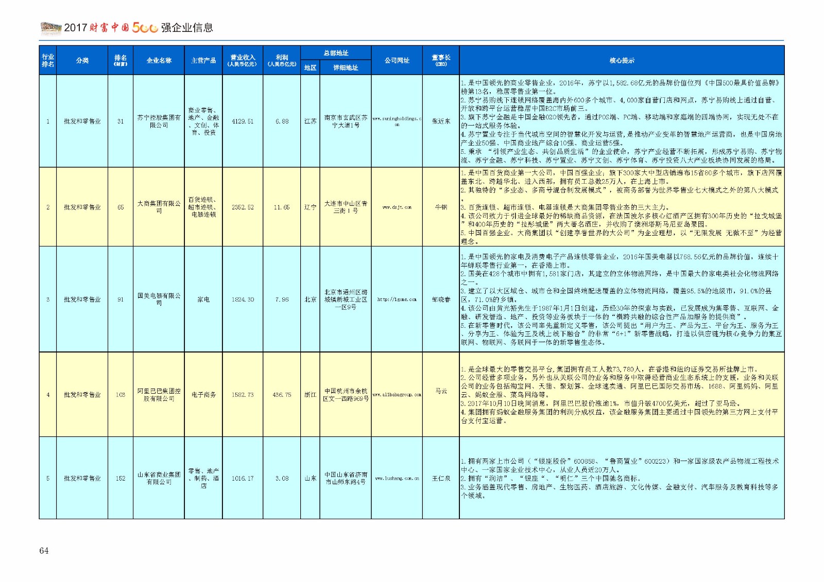This screenshot has width=824, height=582.
Task: Click chairman name "马云"
Action: 441,391
